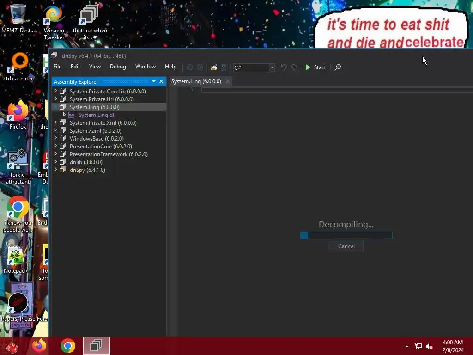Select WindowsBase (6.0.2.0) tree row
473x355 pixels.
click(x=109, y=138)
